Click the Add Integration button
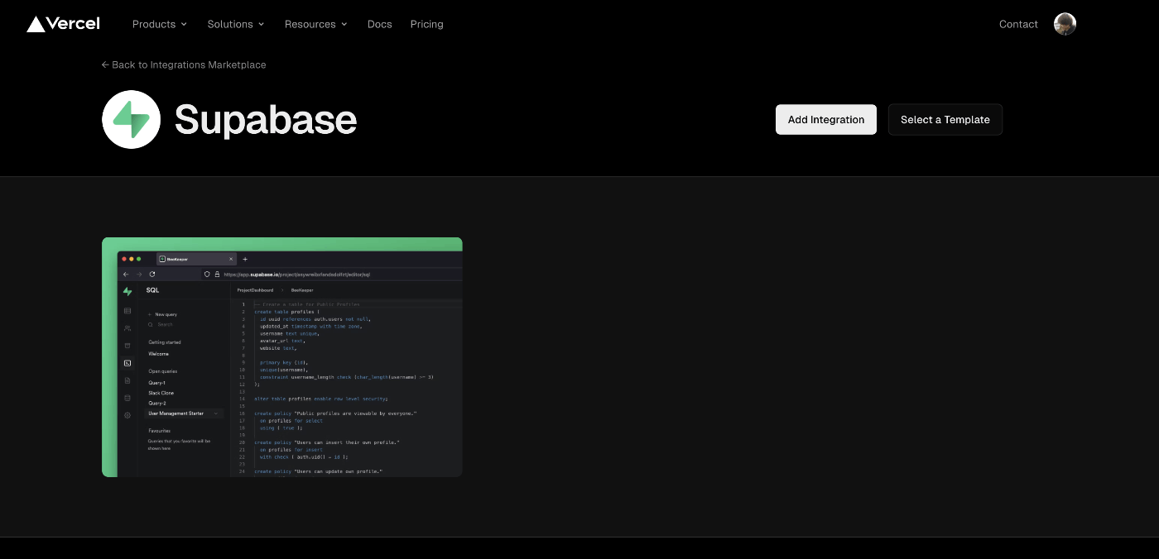The height and width of the screenshot is (559, 1159). point(826,120)
